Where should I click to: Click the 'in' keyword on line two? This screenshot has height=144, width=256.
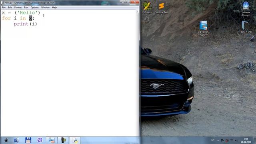23,18
